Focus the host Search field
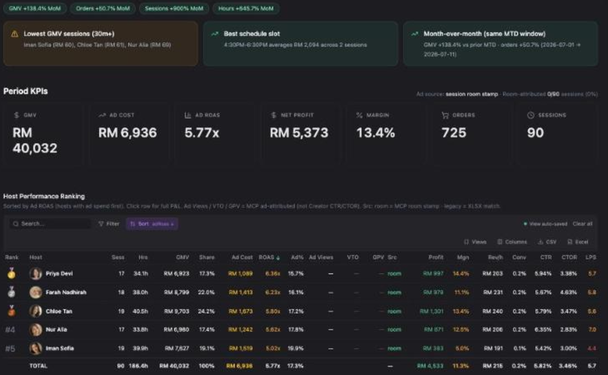 point(51,224)
